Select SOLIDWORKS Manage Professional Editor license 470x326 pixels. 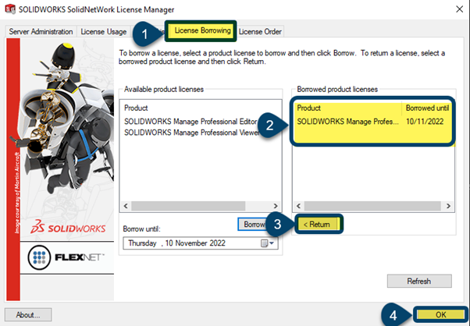coord(190,122)
